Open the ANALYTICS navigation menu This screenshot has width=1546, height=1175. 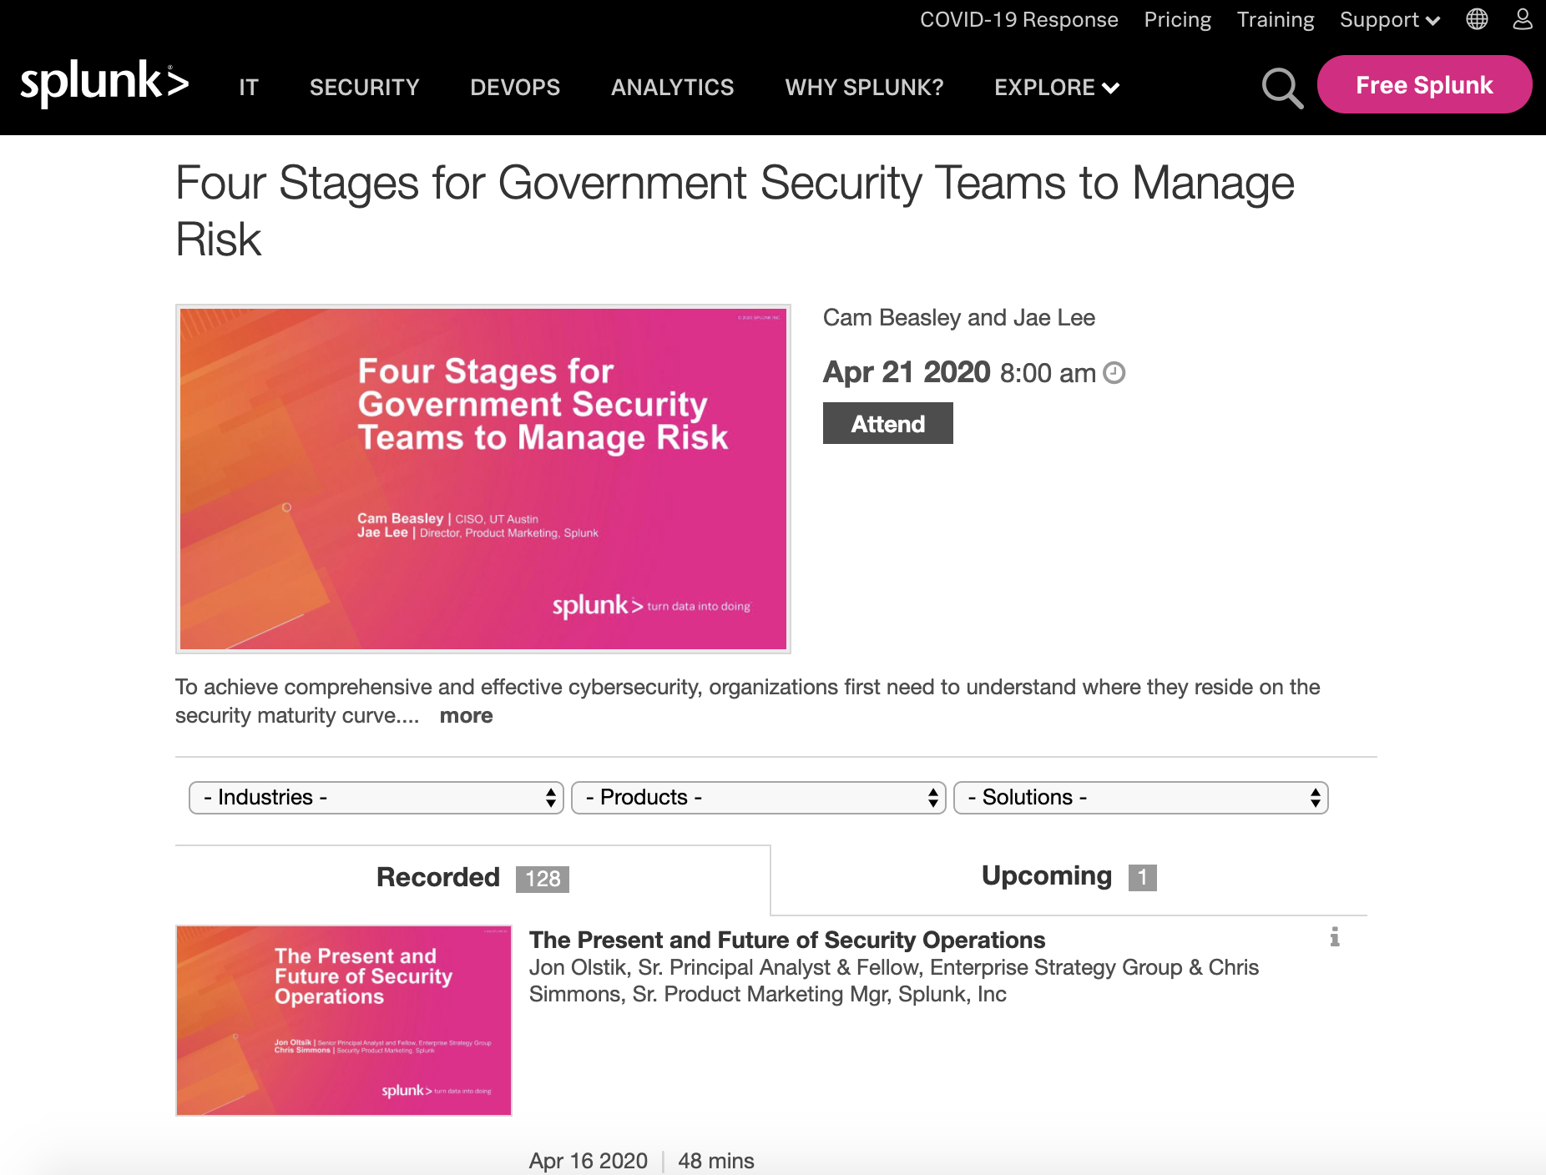point(672,88)
